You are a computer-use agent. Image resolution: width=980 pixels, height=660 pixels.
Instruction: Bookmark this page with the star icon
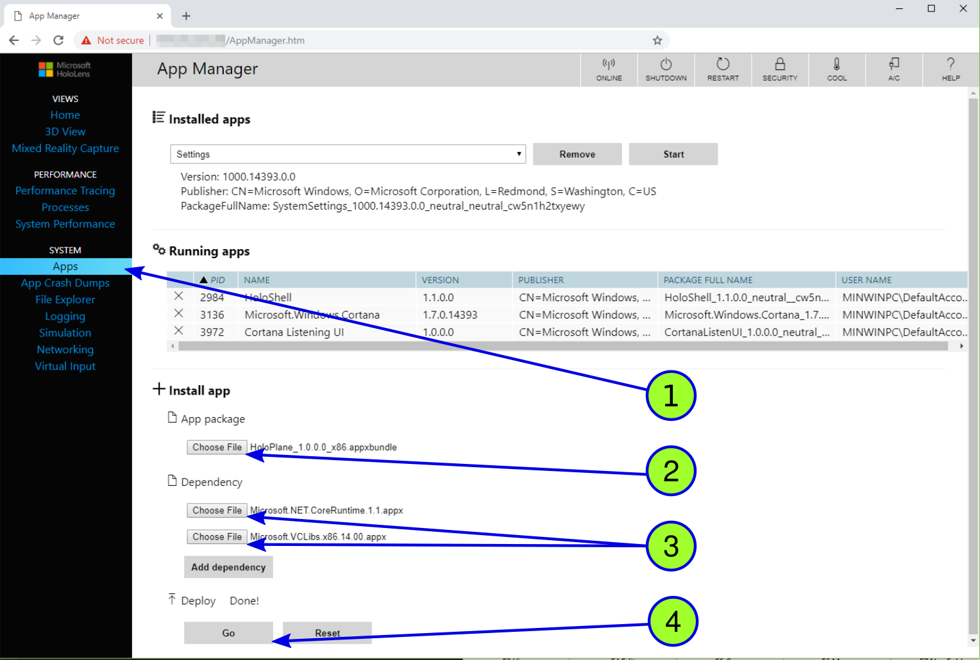pyautogui.click(x=657, y=40)
